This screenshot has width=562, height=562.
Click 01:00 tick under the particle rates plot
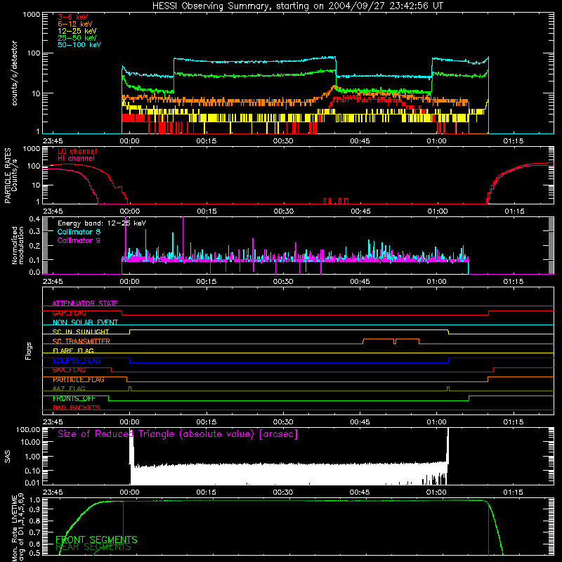[437, 211]
